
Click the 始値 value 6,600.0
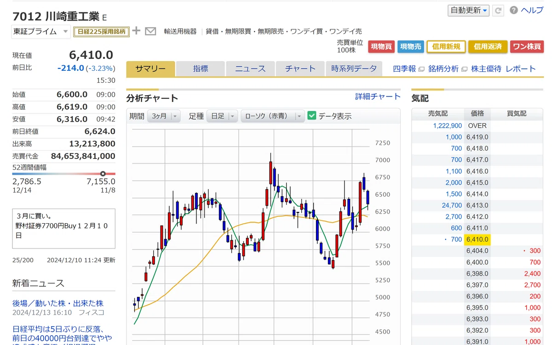coord(72,94)
